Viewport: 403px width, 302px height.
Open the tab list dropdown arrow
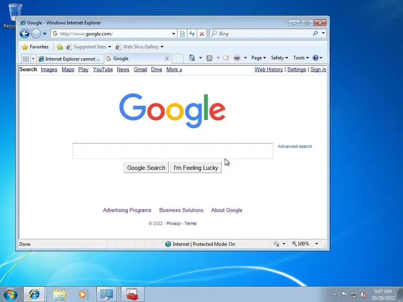[33, 59]
